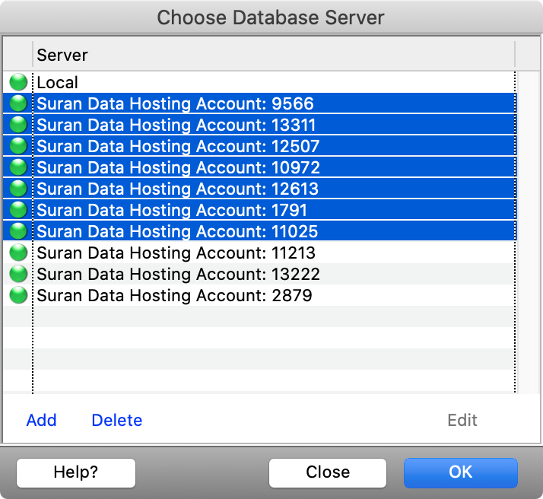Click green status icon for account 11213
Viewport: 543px width, 499px height.
click(x=18, y=253)
